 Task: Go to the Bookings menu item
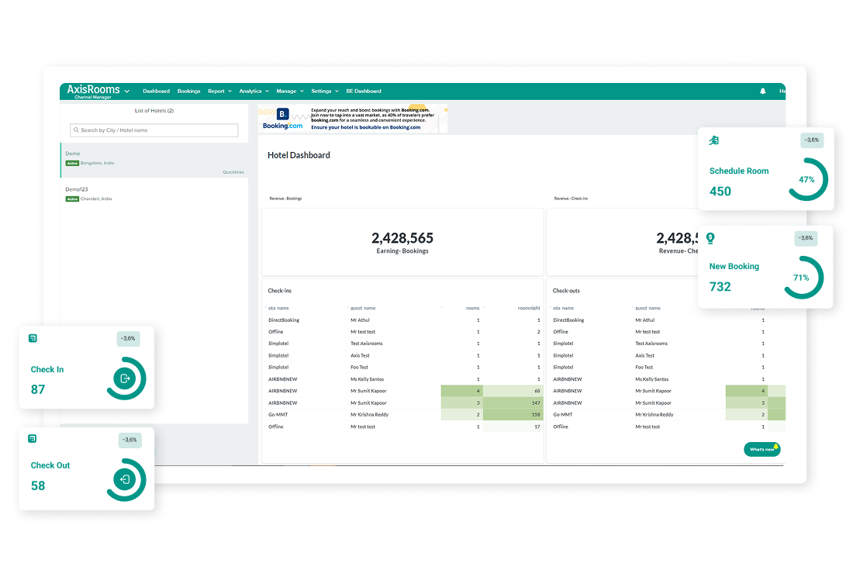coord(188,92)
